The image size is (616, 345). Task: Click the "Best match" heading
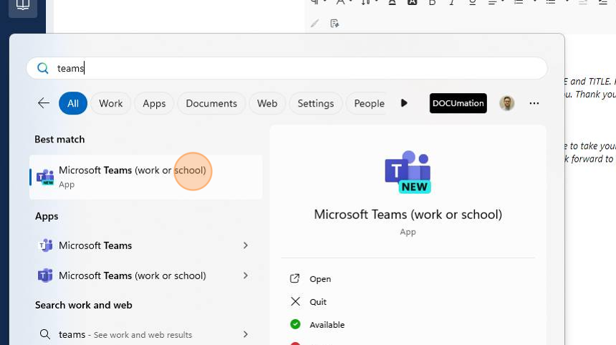59,140
